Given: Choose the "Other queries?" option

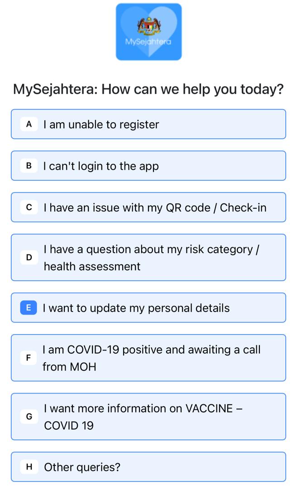Looking at the screenshot, I should [x=148, y=466].
